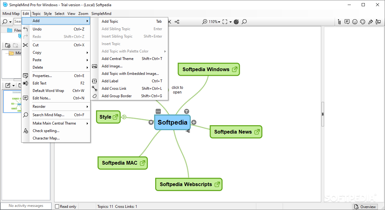Click the SimpleMind app icon in title bar
The width and height of the screenshot is (385, 210).
click(5, 5)
